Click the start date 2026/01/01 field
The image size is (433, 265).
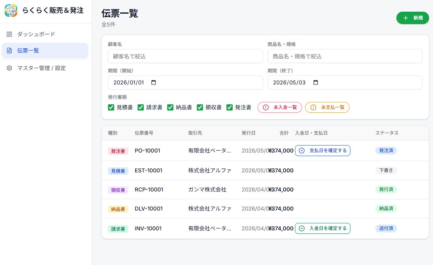coord(185,82)
